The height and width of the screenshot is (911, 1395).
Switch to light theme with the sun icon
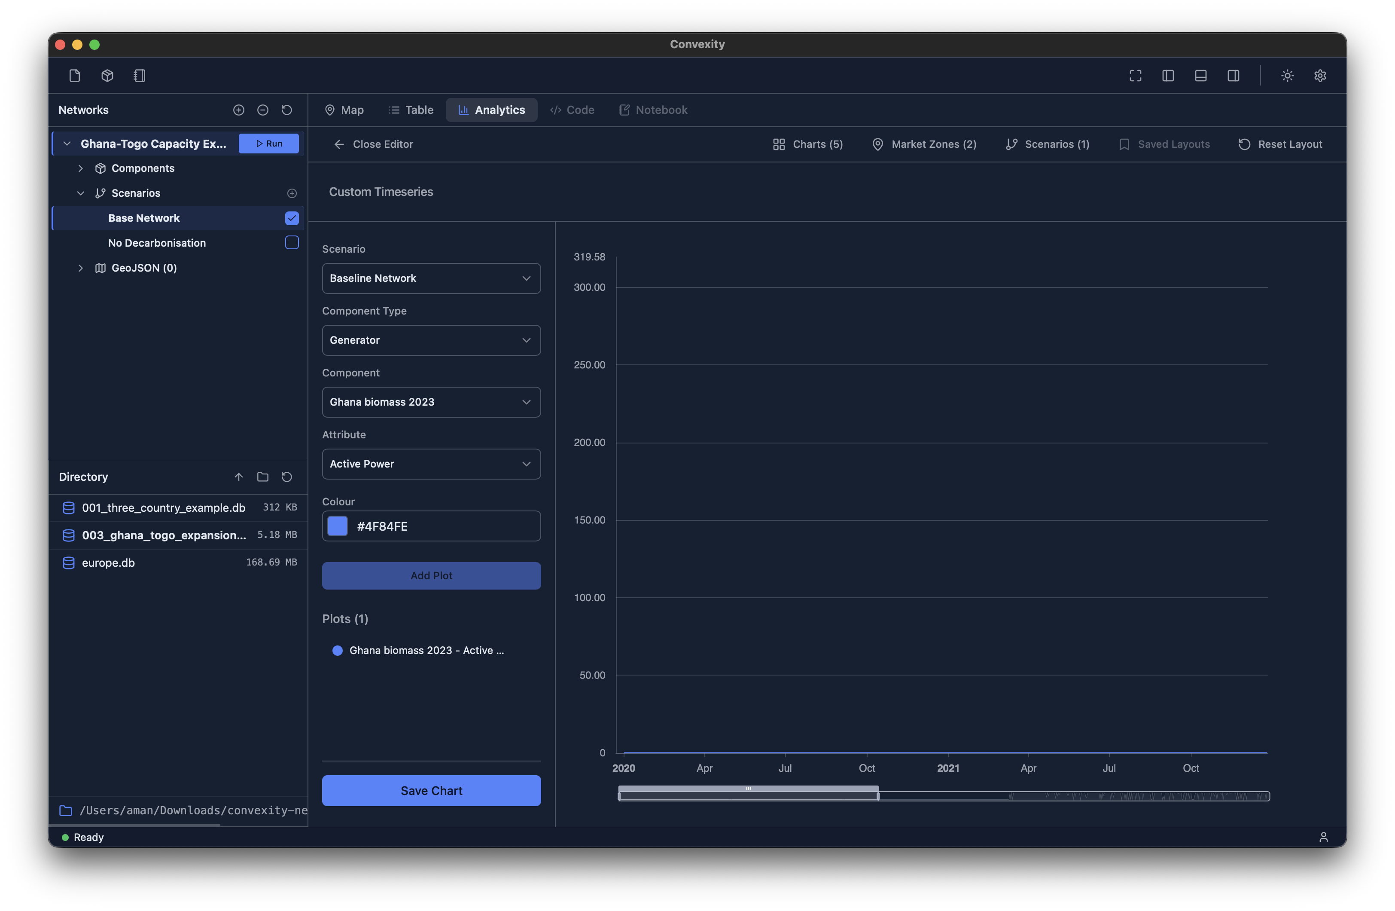(x=1287, y=75)
